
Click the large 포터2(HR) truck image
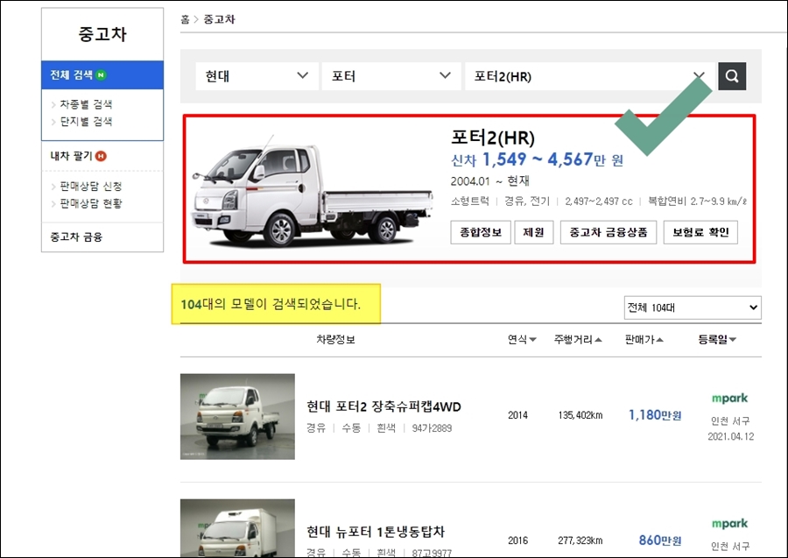[313, 191]
